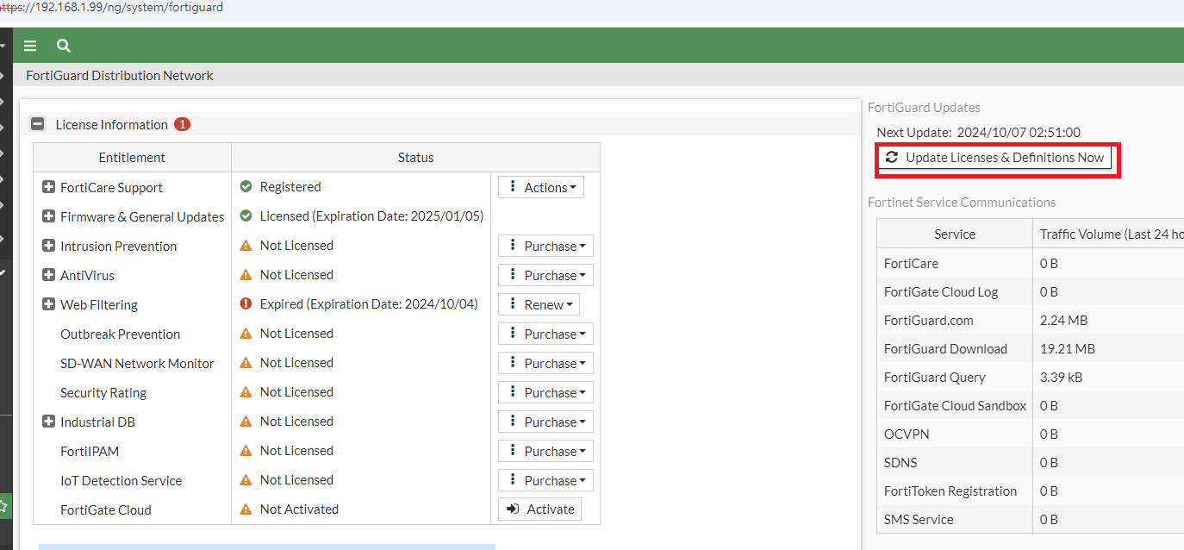
Task: Click the green check icon beside Registered
Action: pyautogui.click(x=246, y=186)
